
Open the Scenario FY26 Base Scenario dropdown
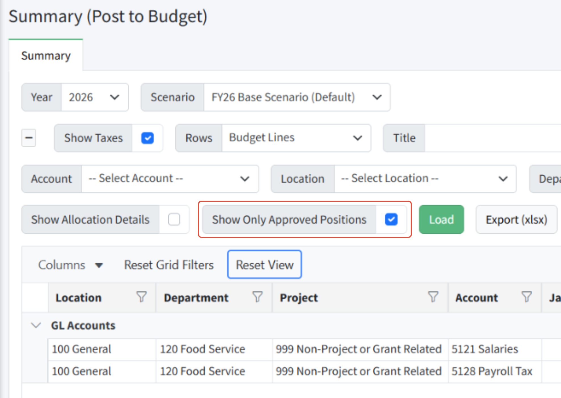click(x=297, y=97)
